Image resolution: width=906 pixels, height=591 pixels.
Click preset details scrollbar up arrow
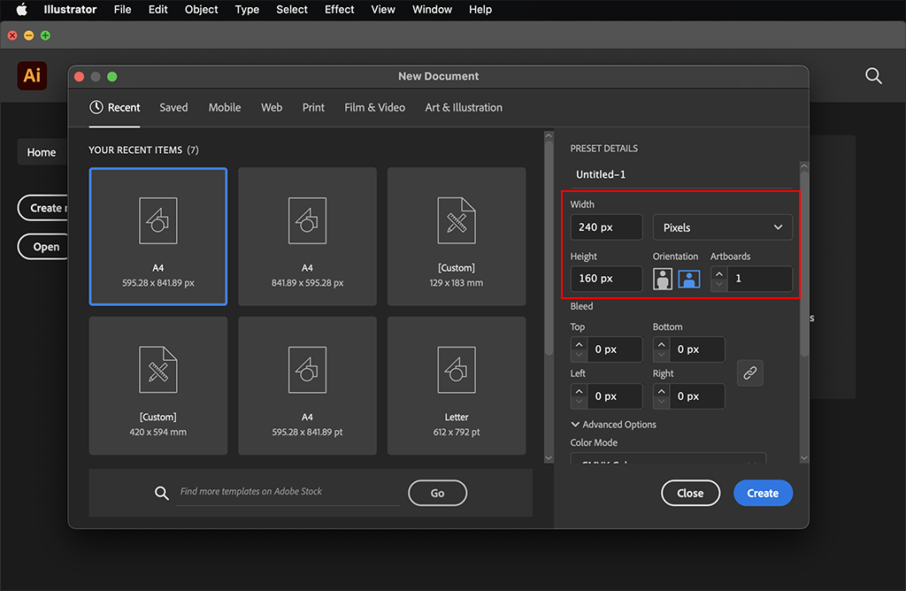[x=803, y=165]
